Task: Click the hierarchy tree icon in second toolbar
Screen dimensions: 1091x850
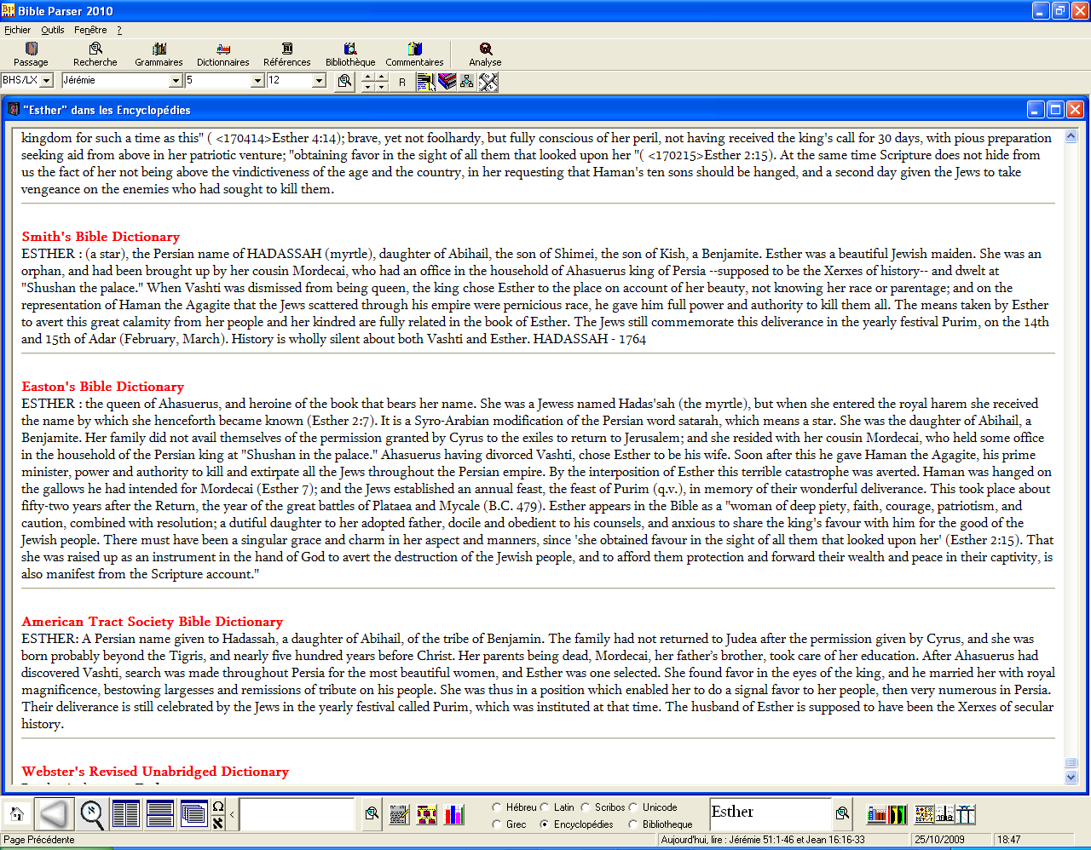Action: click(x=467, y=82)
